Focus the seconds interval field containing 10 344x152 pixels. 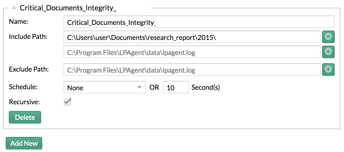[x=176, y=87]
